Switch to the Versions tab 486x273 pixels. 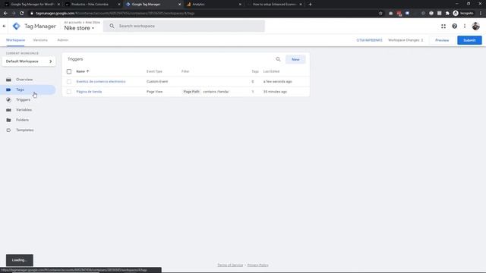coord(40,40)
